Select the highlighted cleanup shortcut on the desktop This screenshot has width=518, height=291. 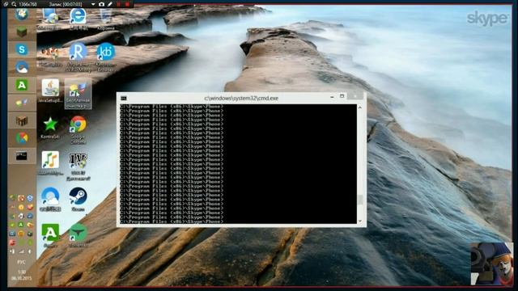(x=78, y=94)
